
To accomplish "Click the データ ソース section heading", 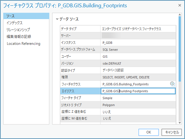I will point(69,19).
